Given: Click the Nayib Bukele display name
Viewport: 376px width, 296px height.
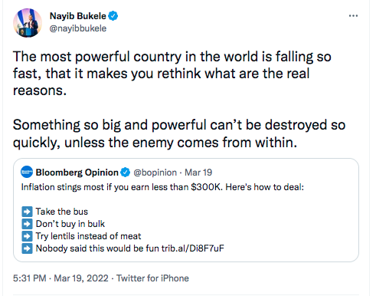Looking at the screenshot, I should tap(78, 16).
